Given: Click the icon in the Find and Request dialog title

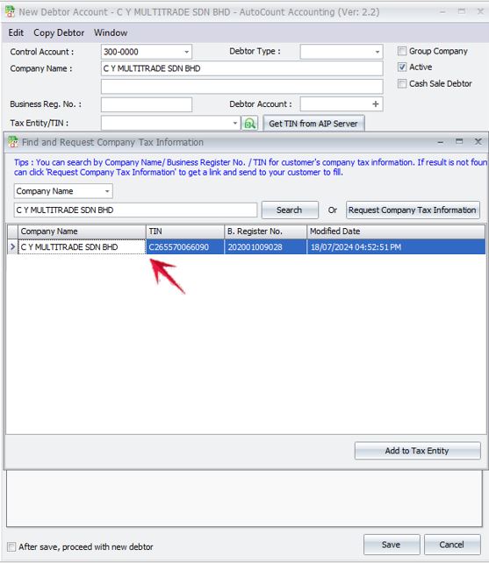Looking at the screenshot, I should [13, 142].
